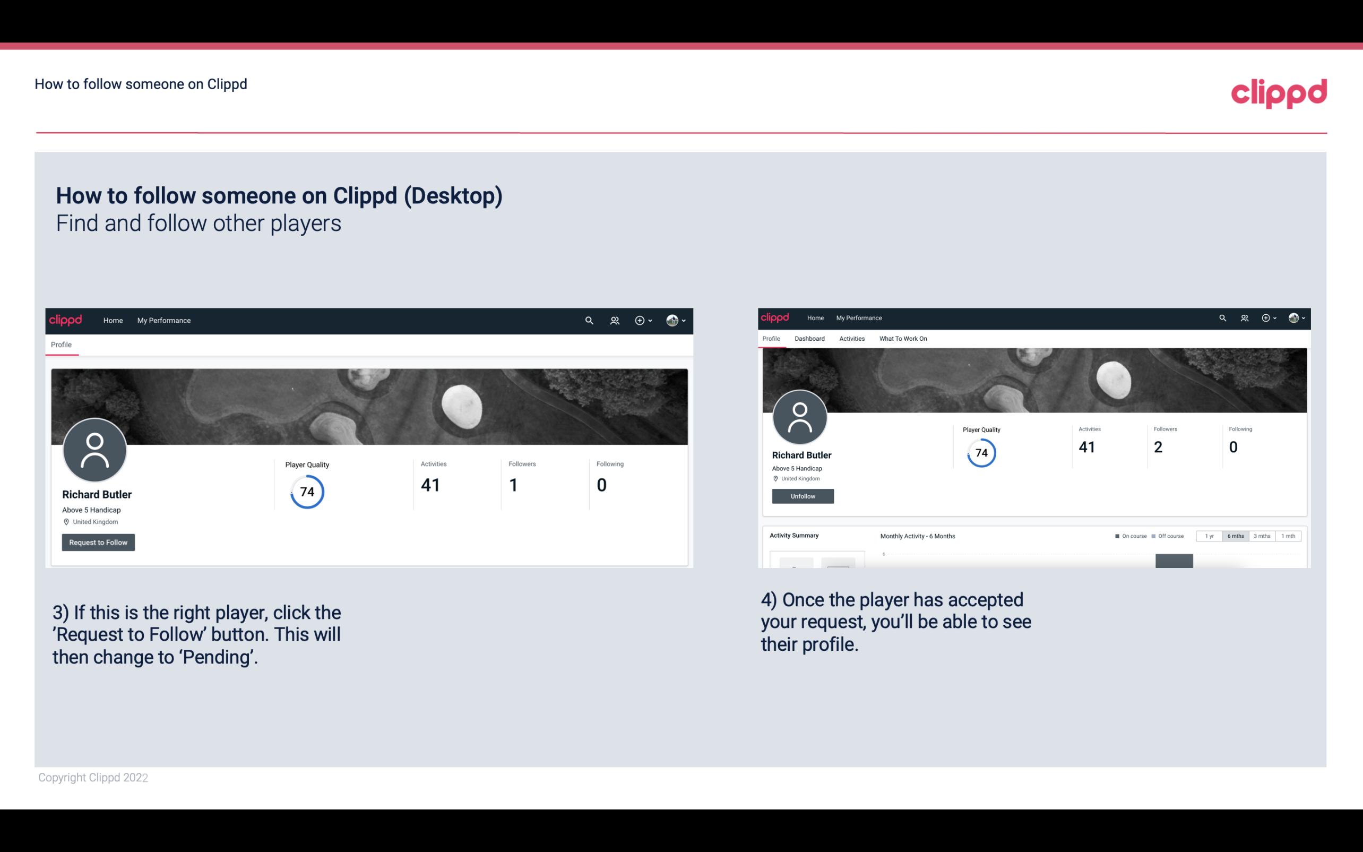Select 'Dashboard' tab on right profile
Viewport: 1363px width, 852px height.
808,339
